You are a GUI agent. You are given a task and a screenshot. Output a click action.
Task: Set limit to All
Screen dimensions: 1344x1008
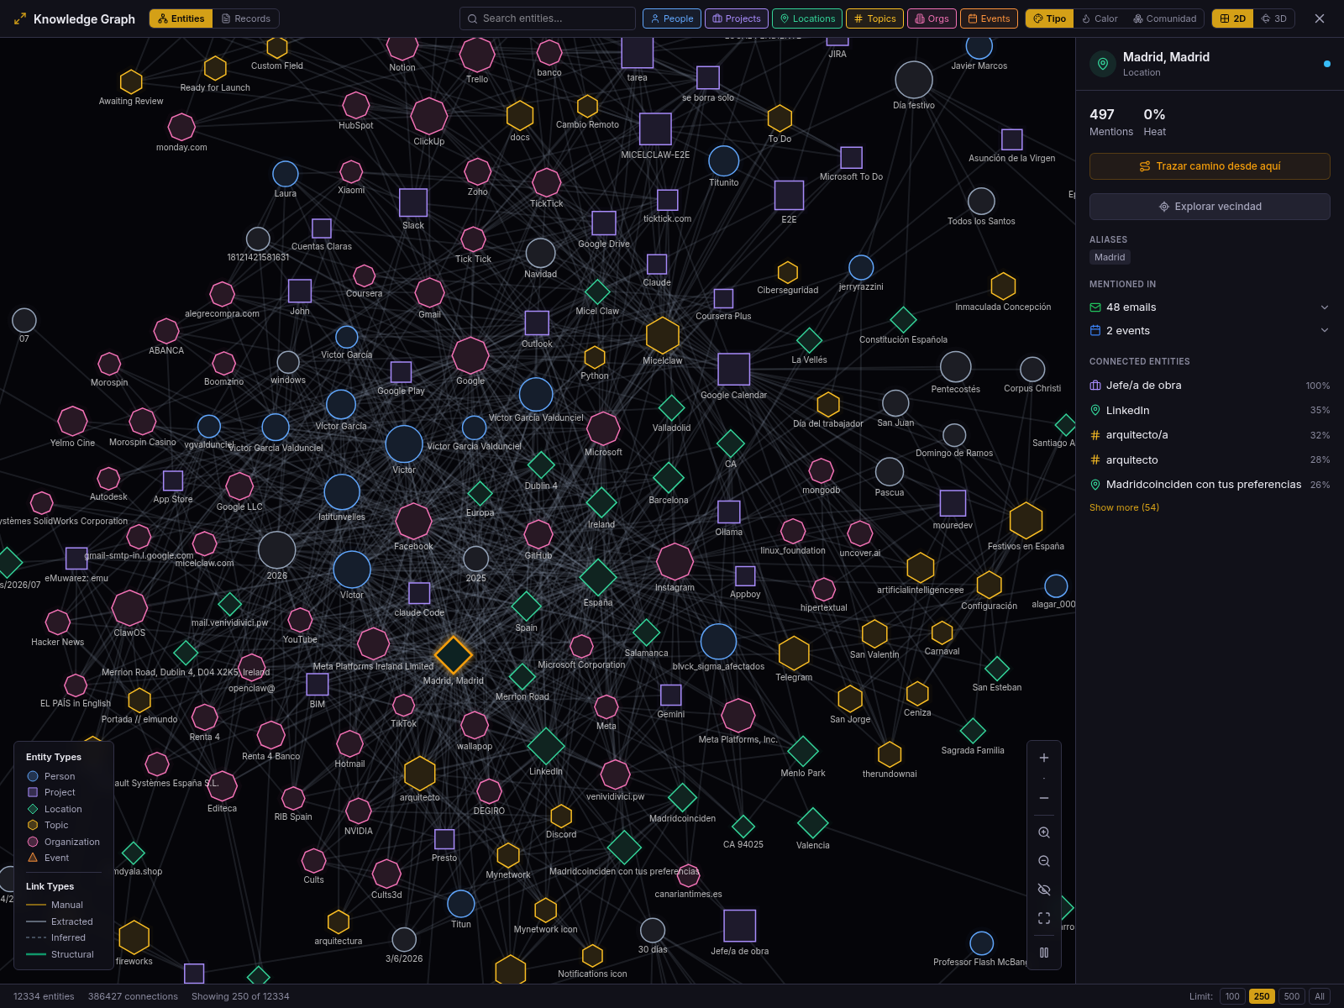coord(1320,996)
